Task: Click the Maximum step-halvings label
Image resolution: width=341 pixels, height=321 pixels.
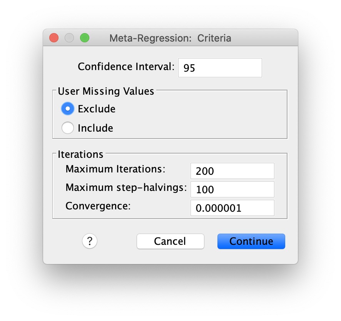Action: click(126, 187)
